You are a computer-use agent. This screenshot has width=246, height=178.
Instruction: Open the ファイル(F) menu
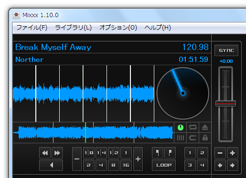[32, 28]
